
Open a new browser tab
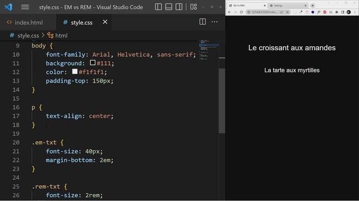coord(312,6)
